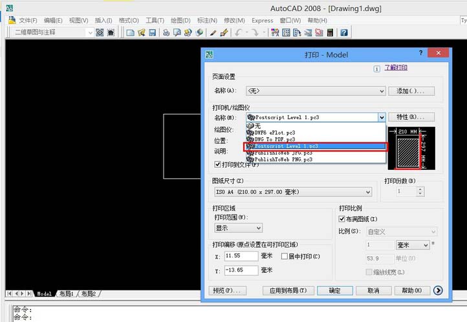Viewport: 467px width, 322px height.
Task: Click the drawing document icon left of 文件(F)
Action: tap(12, 20)
